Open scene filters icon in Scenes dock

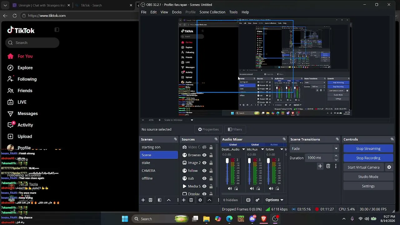pos(159,200)
